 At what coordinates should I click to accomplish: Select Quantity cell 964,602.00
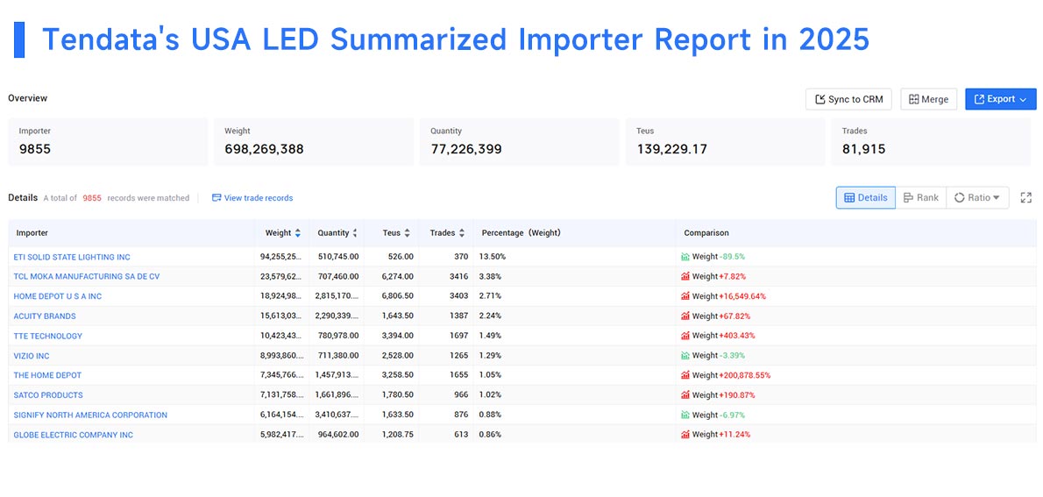pyautogui.click(x=338, y=435)
